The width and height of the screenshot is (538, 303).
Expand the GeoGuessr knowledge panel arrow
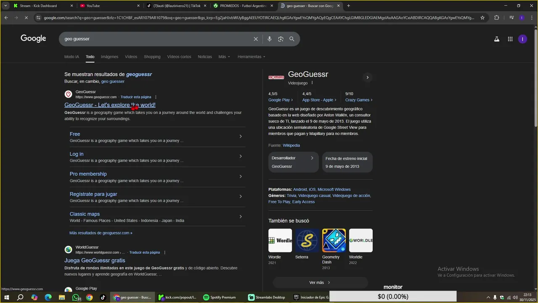coord(367,77)
